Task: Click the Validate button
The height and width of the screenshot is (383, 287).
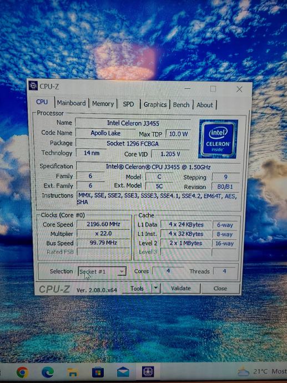Action: click(x=181, y=288)
